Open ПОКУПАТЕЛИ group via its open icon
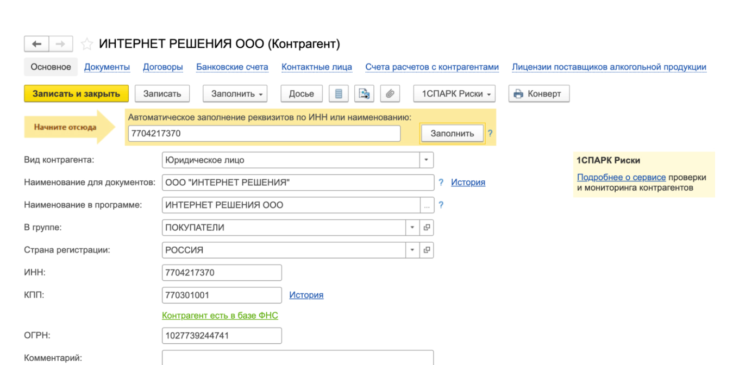The height and width of the screenshot is (365, 739). point(427,227)
